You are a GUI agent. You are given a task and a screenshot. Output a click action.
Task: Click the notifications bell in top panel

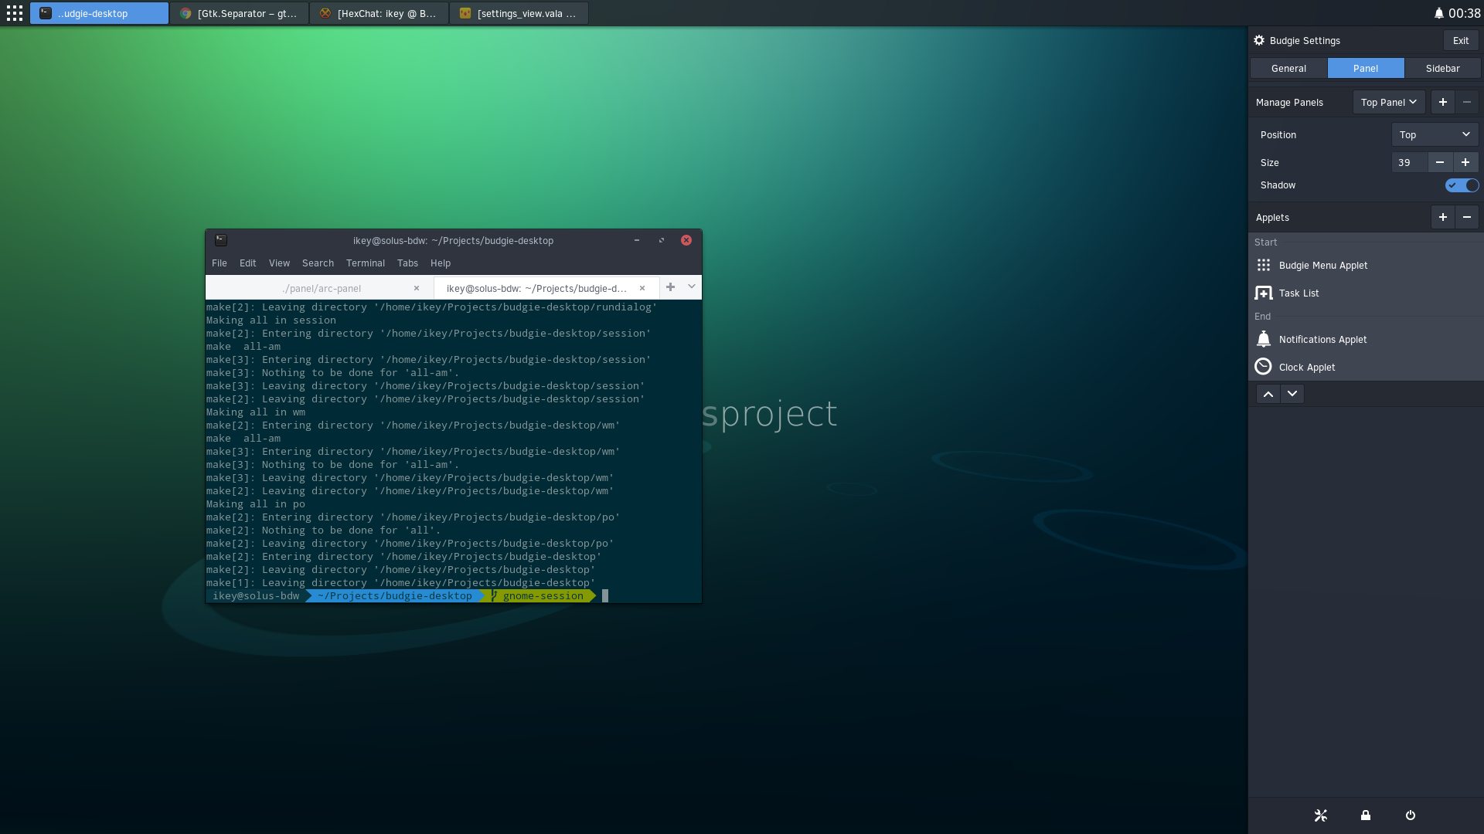pyautogui.click(x=1438, y=13)
